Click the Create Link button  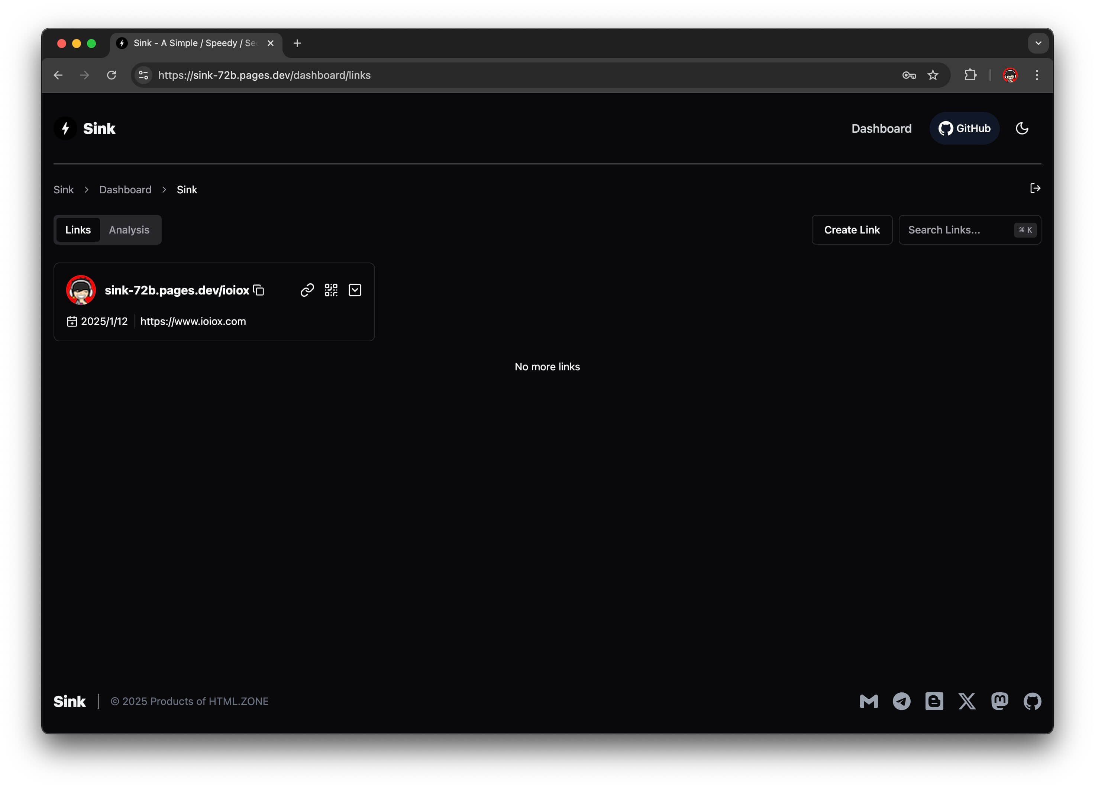point(852,230)
